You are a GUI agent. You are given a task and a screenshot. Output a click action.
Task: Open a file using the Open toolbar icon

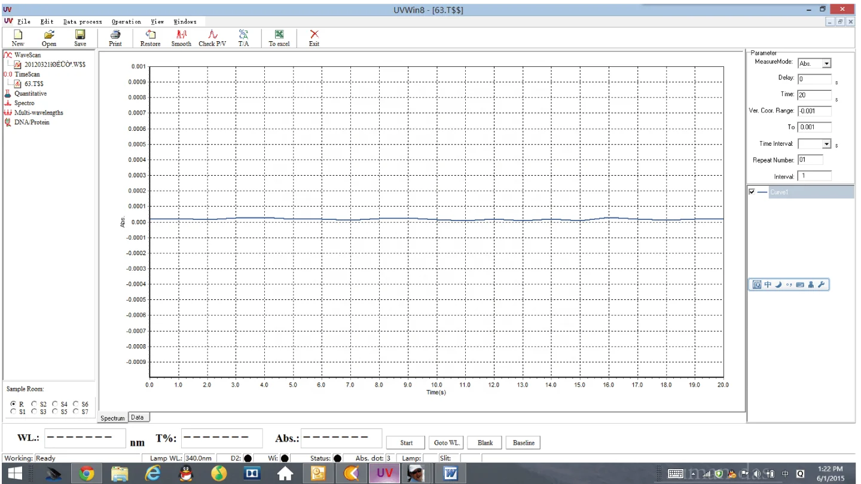click(48, 37)
